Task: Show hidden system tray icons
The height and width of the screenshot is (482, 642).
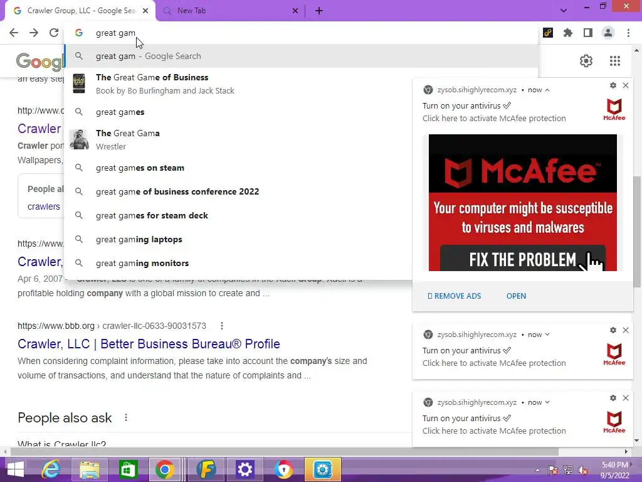Action: tap(537, 470)
